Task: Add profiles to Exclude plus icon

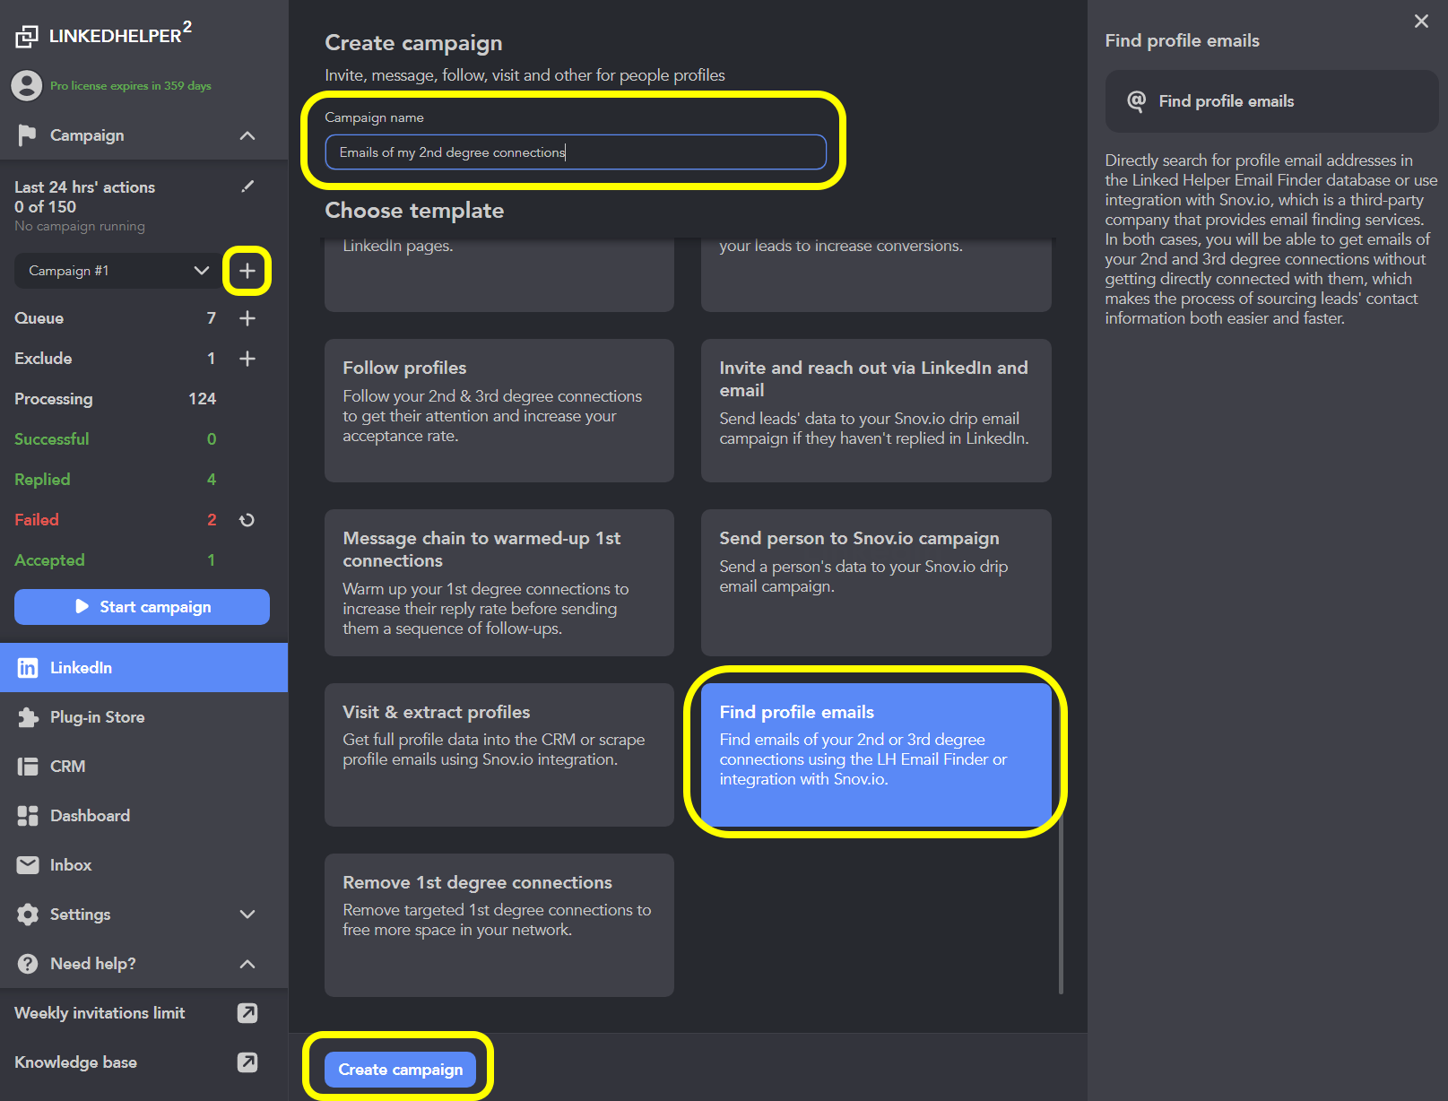Action: [x=247, y=359]
